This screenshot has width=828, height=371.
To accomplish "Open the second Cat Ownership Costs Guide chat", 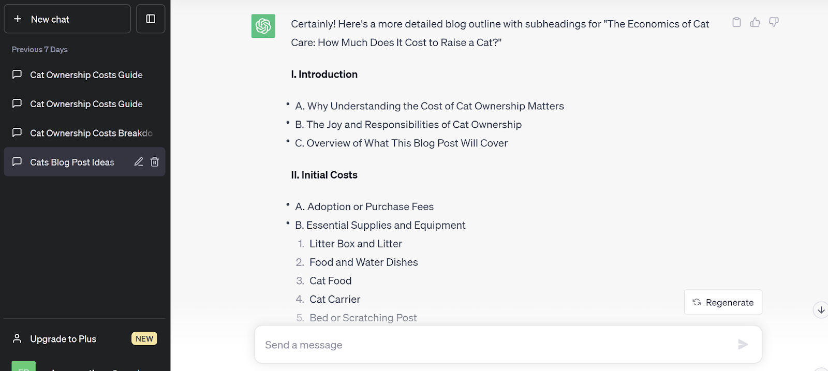I will (86, 104).
